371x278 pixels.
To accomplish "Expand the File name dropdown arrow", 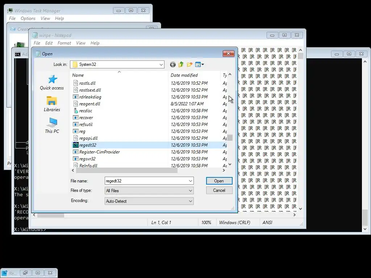I will tap(191, 181).
